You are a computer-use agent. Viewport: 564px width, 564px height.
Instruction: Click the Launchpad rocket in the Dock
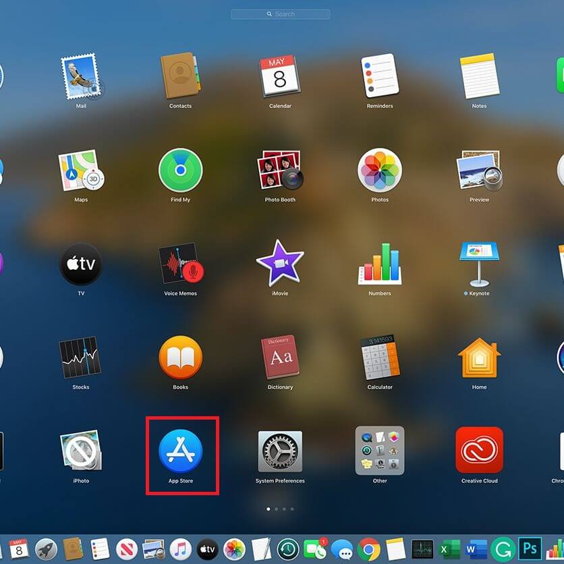(x=46, y=549)
